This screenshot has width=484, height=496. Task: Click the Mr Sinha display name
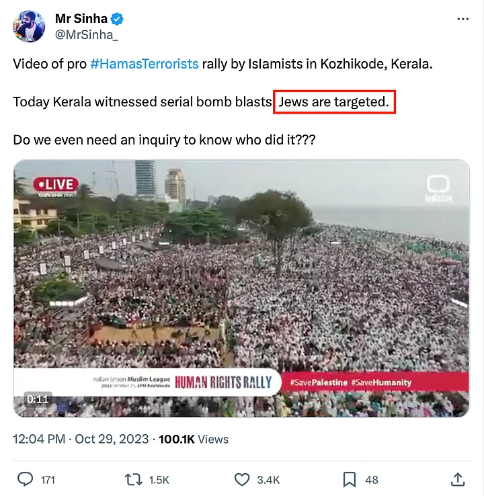point(81,19)
